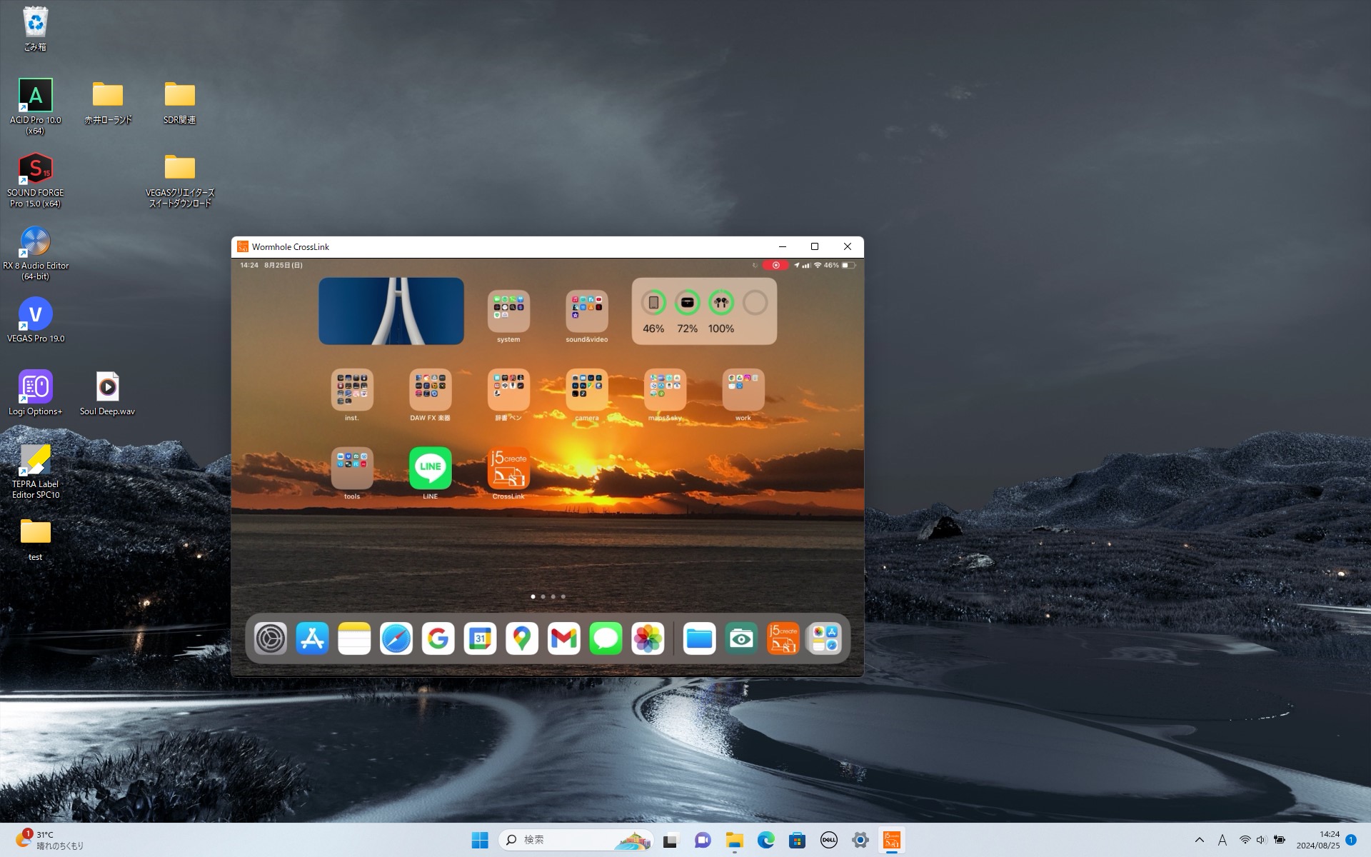
Task: Open Gmail in the iPad dock
Action: pyautogui.click(x=563, y=638)
